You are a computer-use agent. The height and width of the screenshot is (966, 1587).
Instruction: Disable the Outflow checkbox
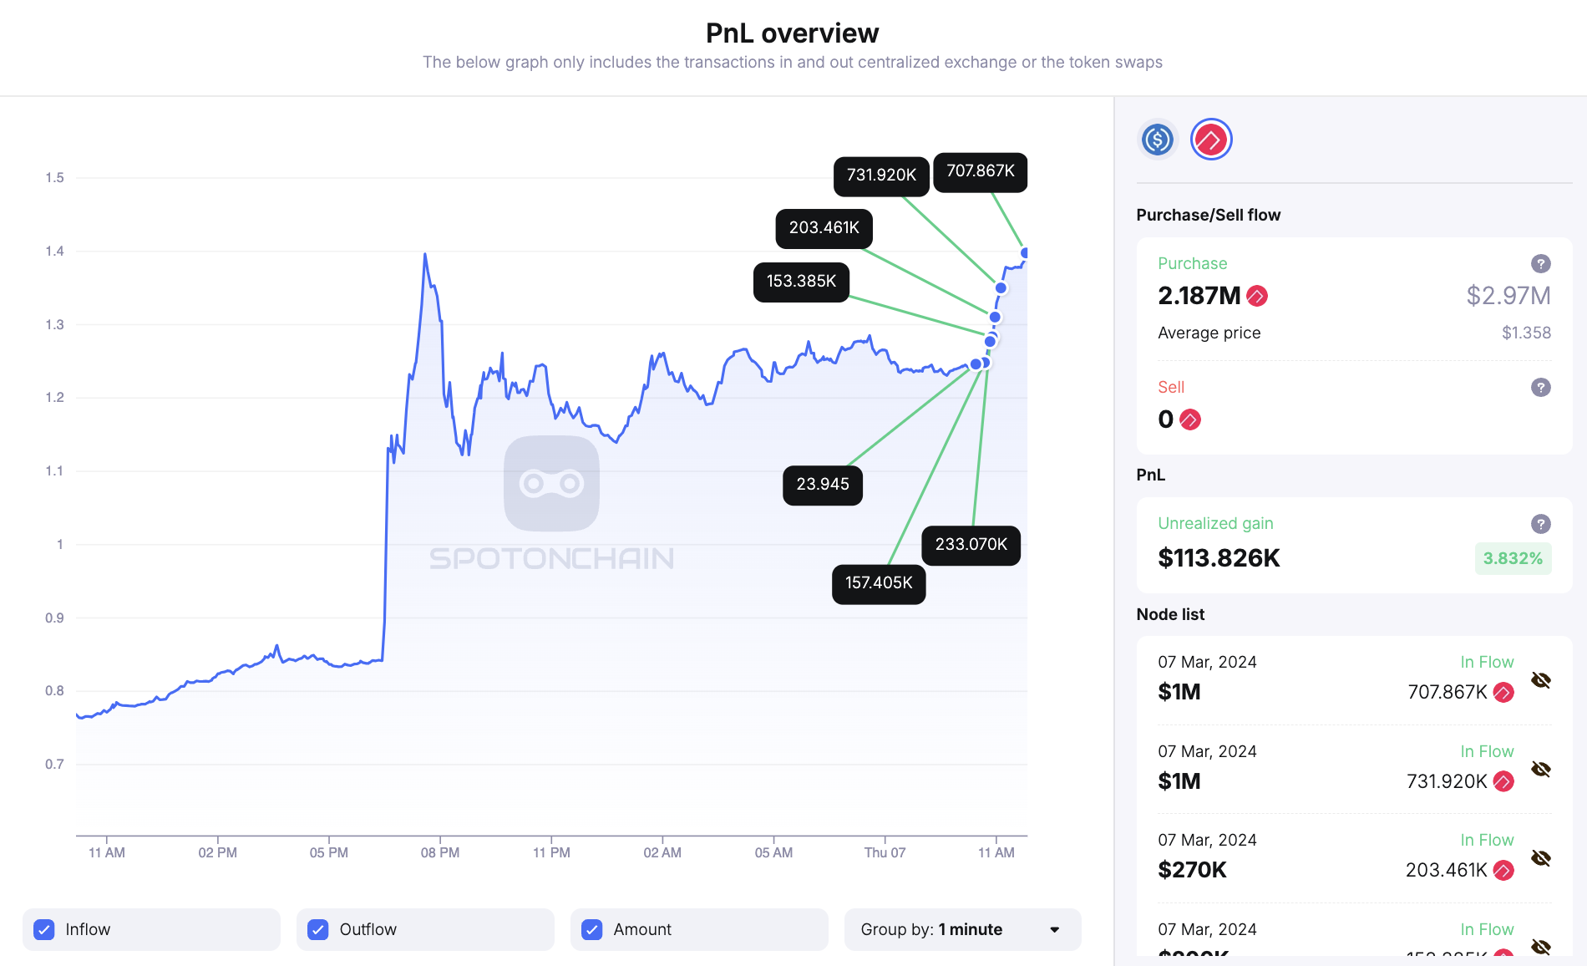pyautogui.click(x=318, y=928)
